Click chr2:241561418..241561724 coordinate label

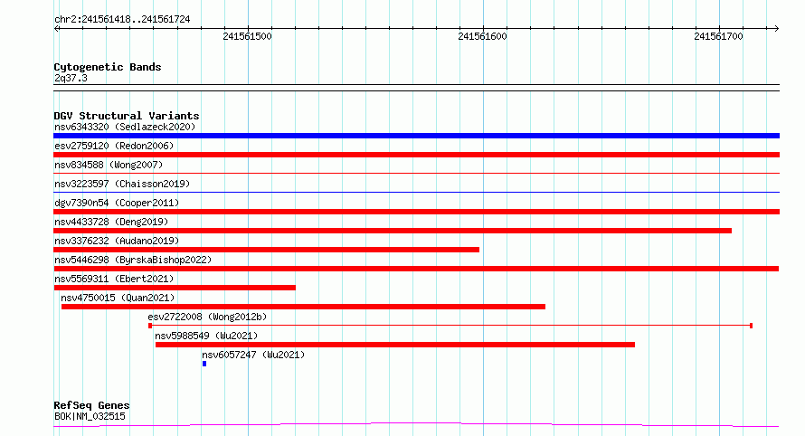pos(122,19)
